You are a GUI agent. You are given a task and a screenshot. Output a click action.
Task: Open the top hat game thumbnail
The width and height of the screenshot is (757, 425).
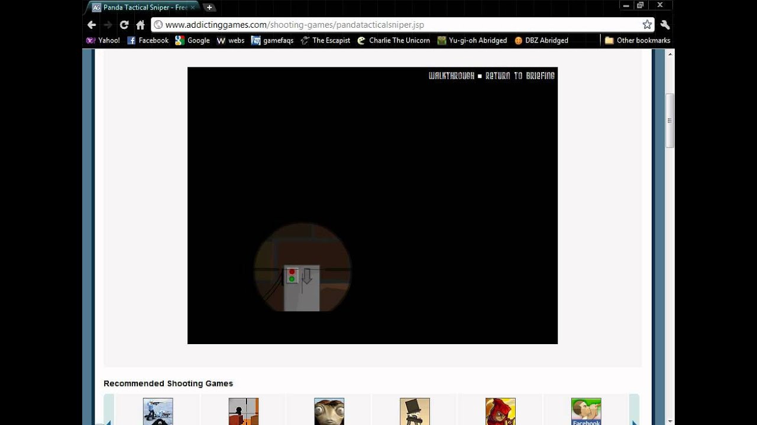[x=415, y=411]
